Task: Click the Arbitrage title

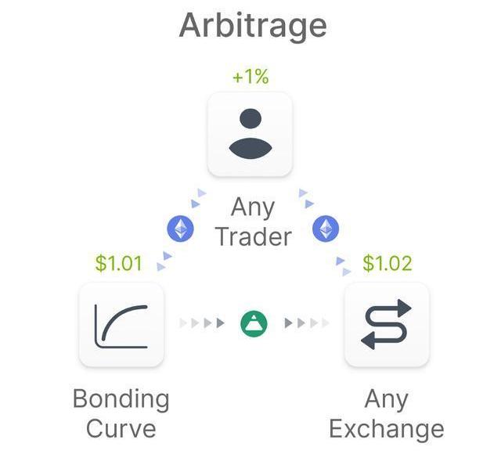Action: [252, 27]
